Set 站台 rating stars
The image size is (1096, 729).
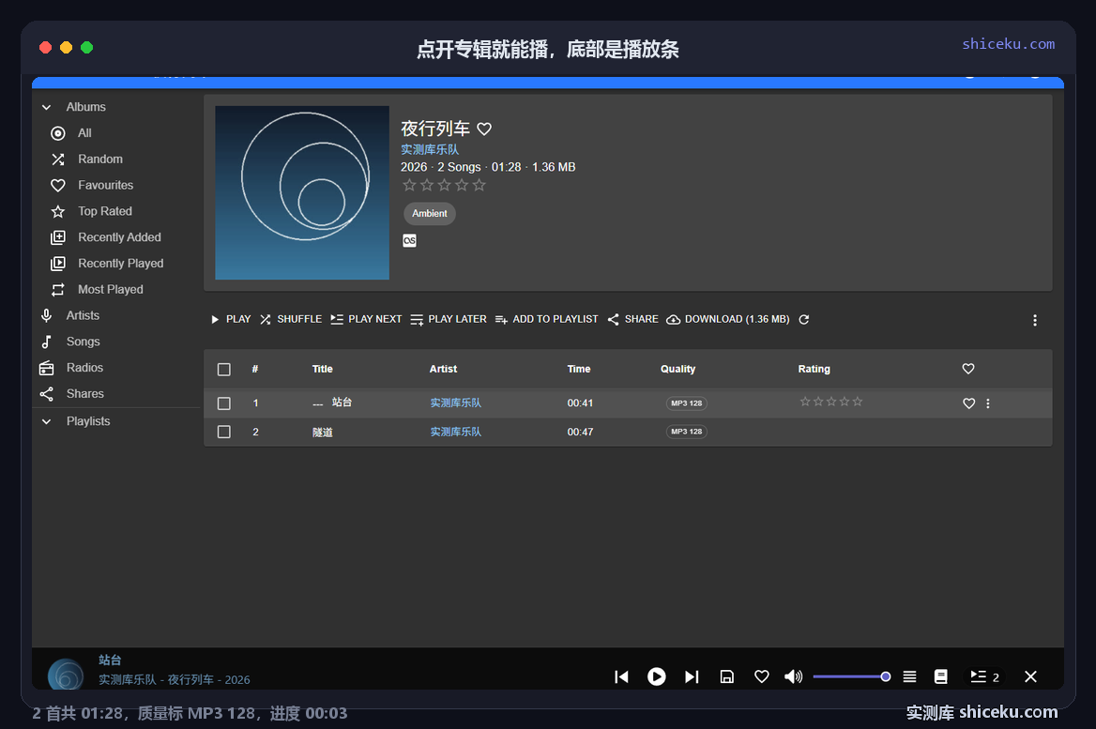(x=831, y=402)
